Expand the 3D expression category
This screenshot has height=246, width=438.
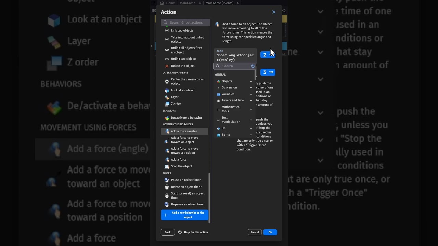click(235, 128)
